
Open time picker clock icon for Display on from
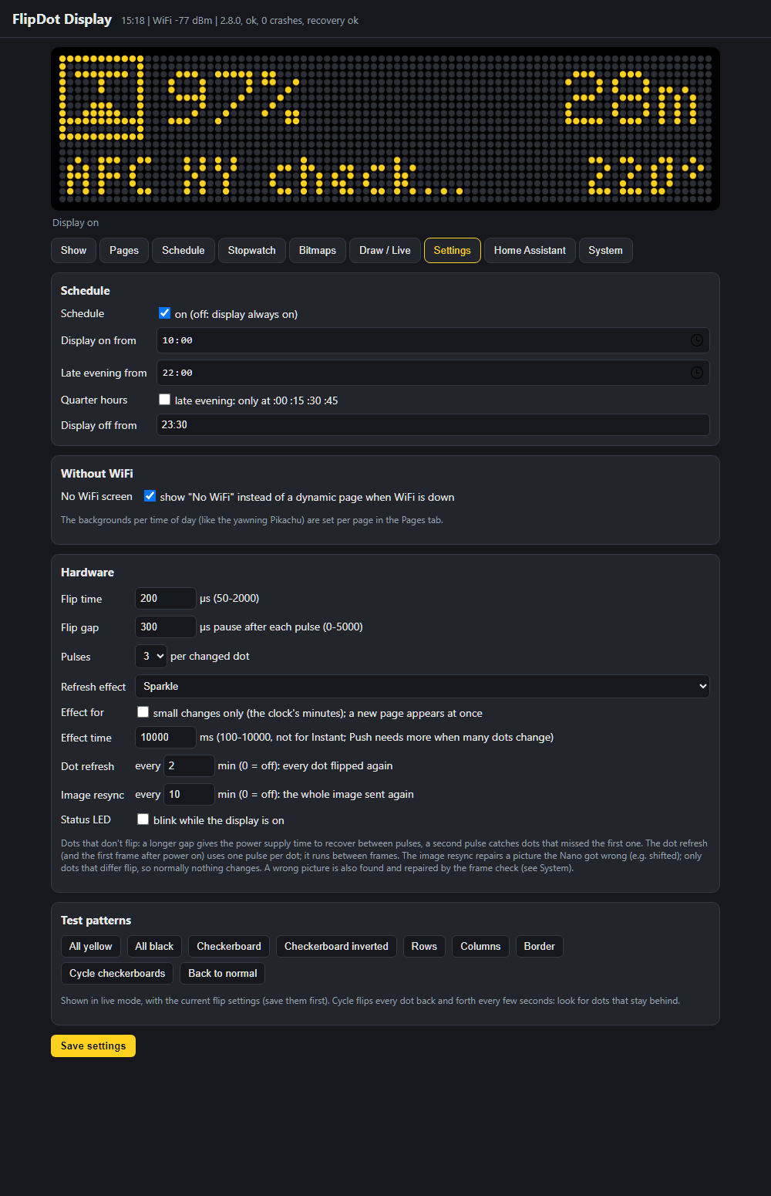pyautogui.click(x=696, y=340)
